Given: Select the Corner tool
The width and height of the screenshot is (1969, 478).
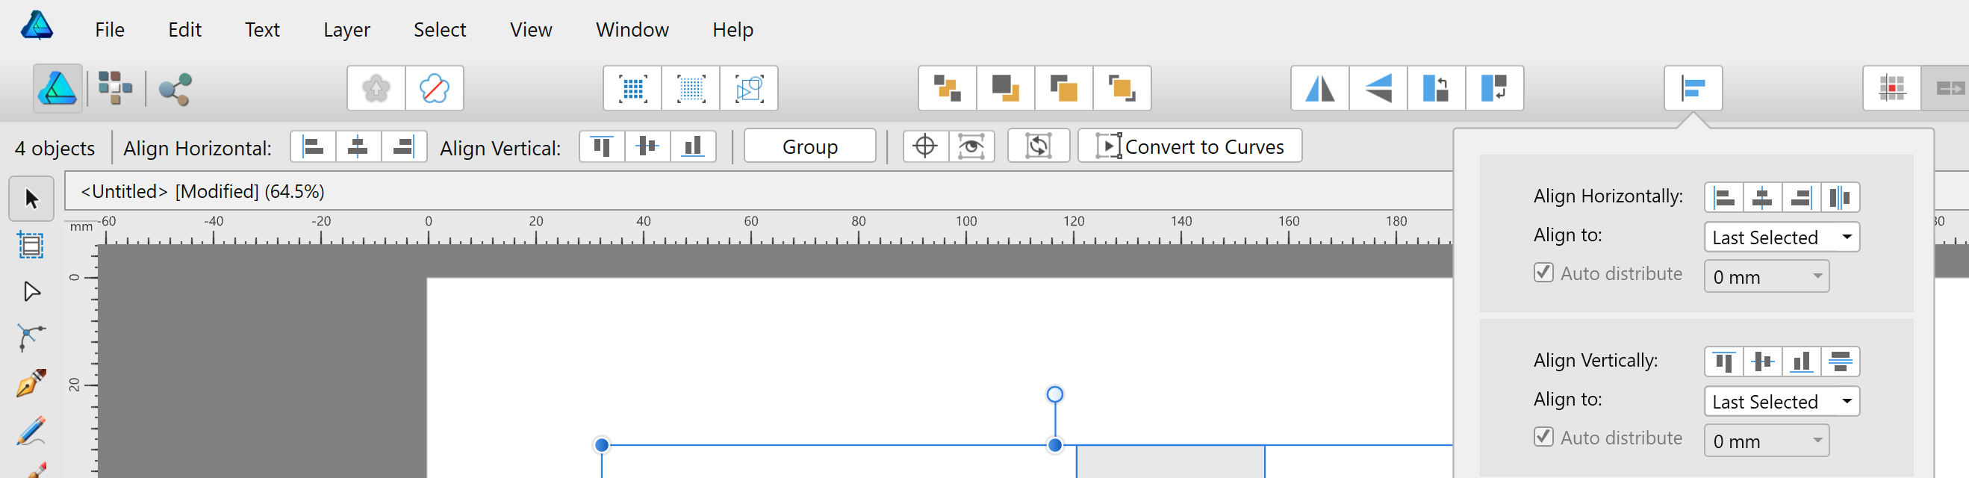Looking at the screenshot, I should pos(31,338).
